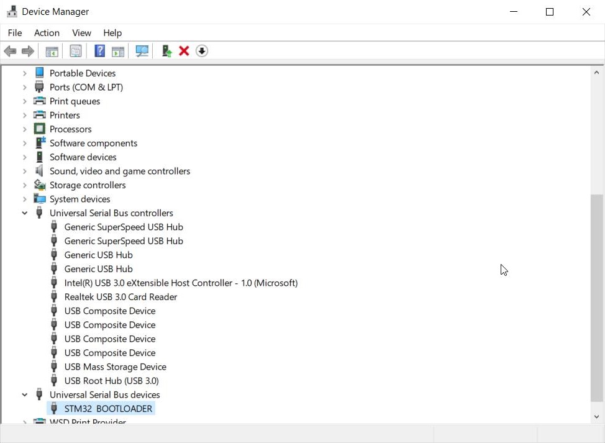
Task: Click the Forward navigation icon
Action: (x=28, y=51)
